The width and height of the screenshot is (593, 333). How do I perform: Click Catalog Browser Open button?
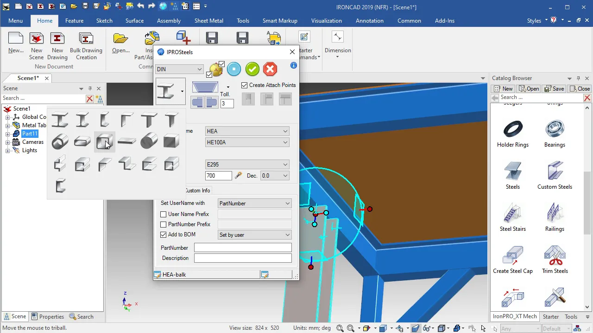tap(529, 89)
